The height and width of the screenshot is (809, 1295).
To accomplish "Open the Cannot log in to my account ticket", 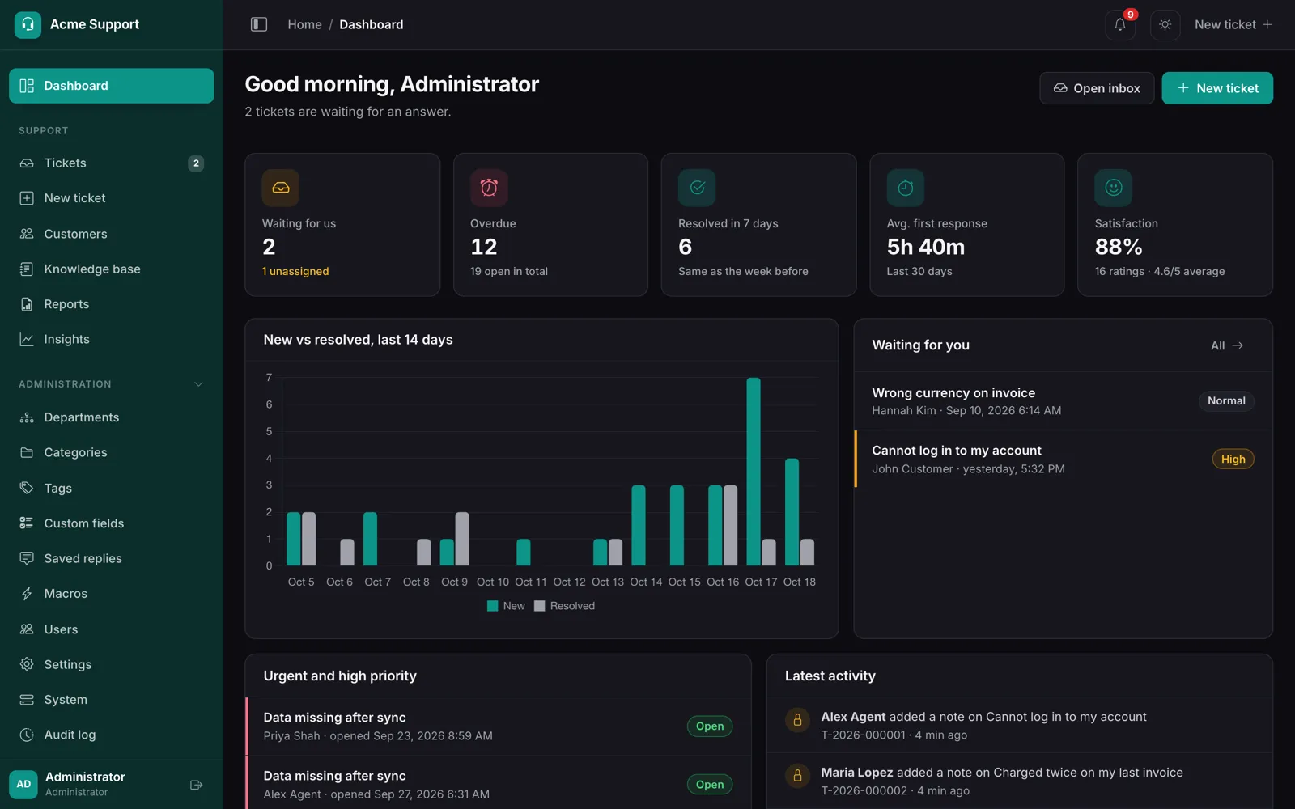I will click(1063, 459).
